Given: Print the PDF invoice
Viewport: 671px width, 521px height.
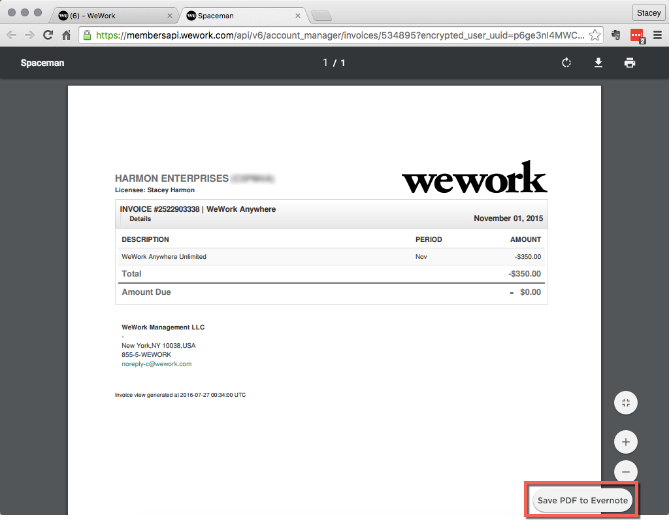Looking at the screenshot, I should (629, 63).
